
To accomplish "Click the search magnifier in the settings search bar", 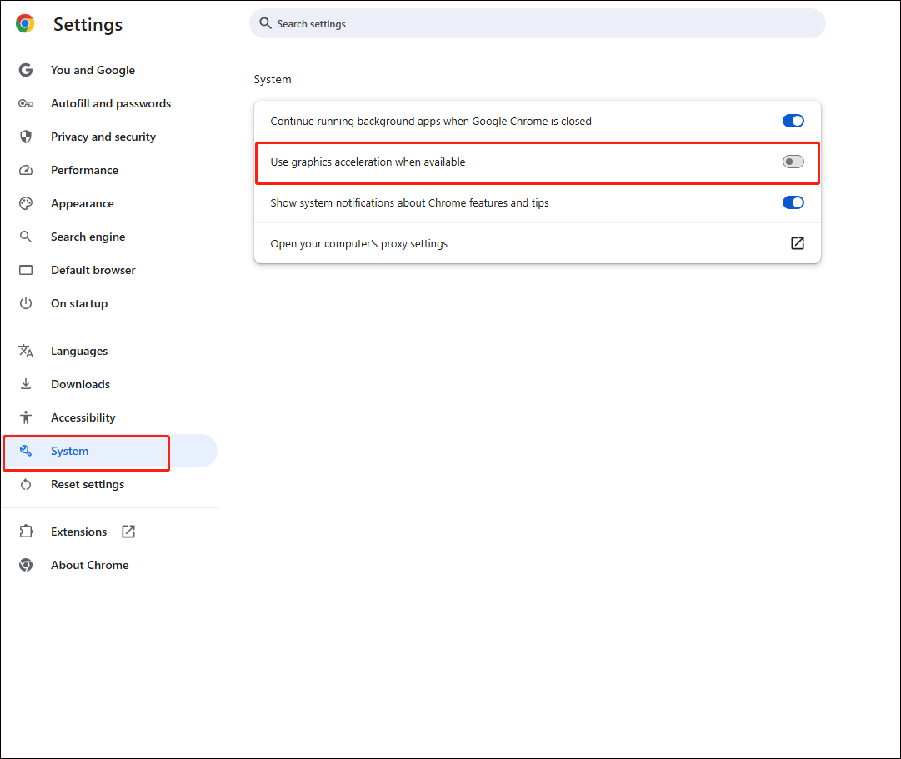I will tap(265, 23).
